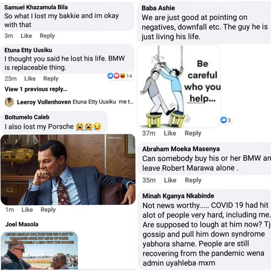Click the thumbs-up count on Baba Ashie's image
This screenshot has width=271, height=271.
click(225, 120)
